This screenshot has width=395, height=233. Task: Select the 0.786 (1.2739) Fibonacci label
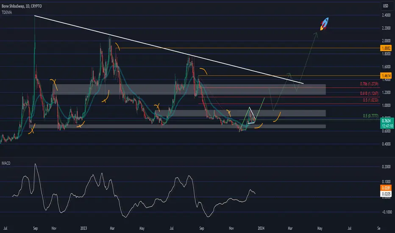pyautogui.click(x=369, y=84)
